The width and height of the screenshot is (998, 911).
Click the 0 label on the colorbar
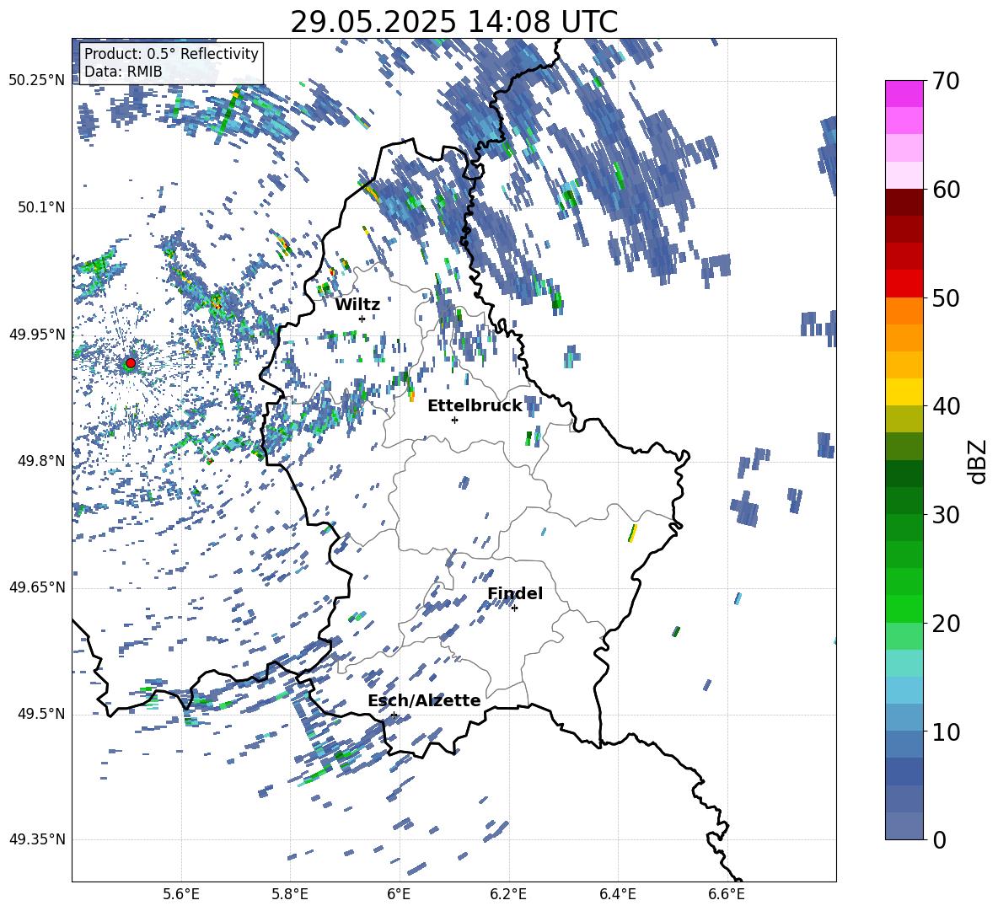[x=939, y=839]
